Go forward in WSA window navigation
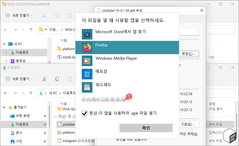239x146 pixels. coord(15,30)
